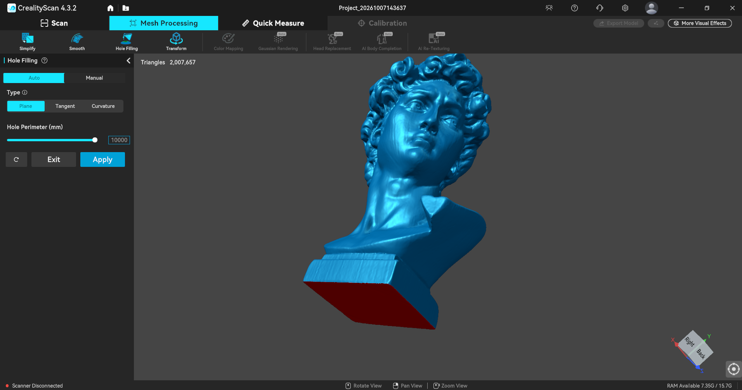Screen dimensions: 742x390
Task: Apply the hole filling settings
Action: point(102,159)
